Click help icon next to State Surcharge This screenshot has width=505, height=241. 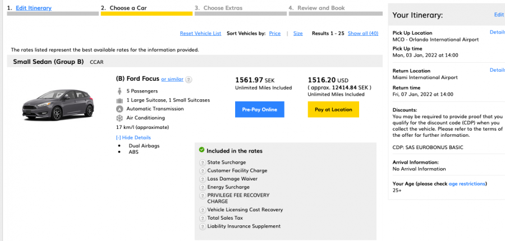click(x=203, y=163)
